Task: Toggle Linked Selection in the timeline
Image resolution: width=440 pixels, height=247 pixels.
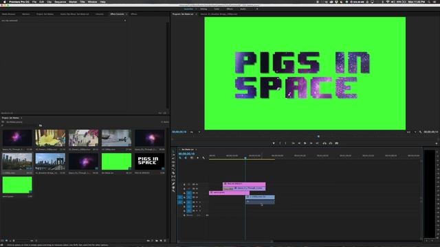Action: click(x=192, y=158)
